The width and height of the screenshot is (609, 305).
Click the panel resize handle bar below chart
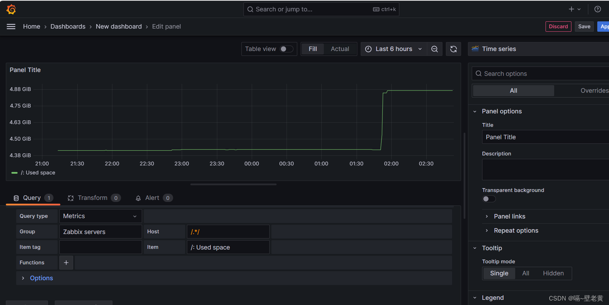(x=233, y=184)
